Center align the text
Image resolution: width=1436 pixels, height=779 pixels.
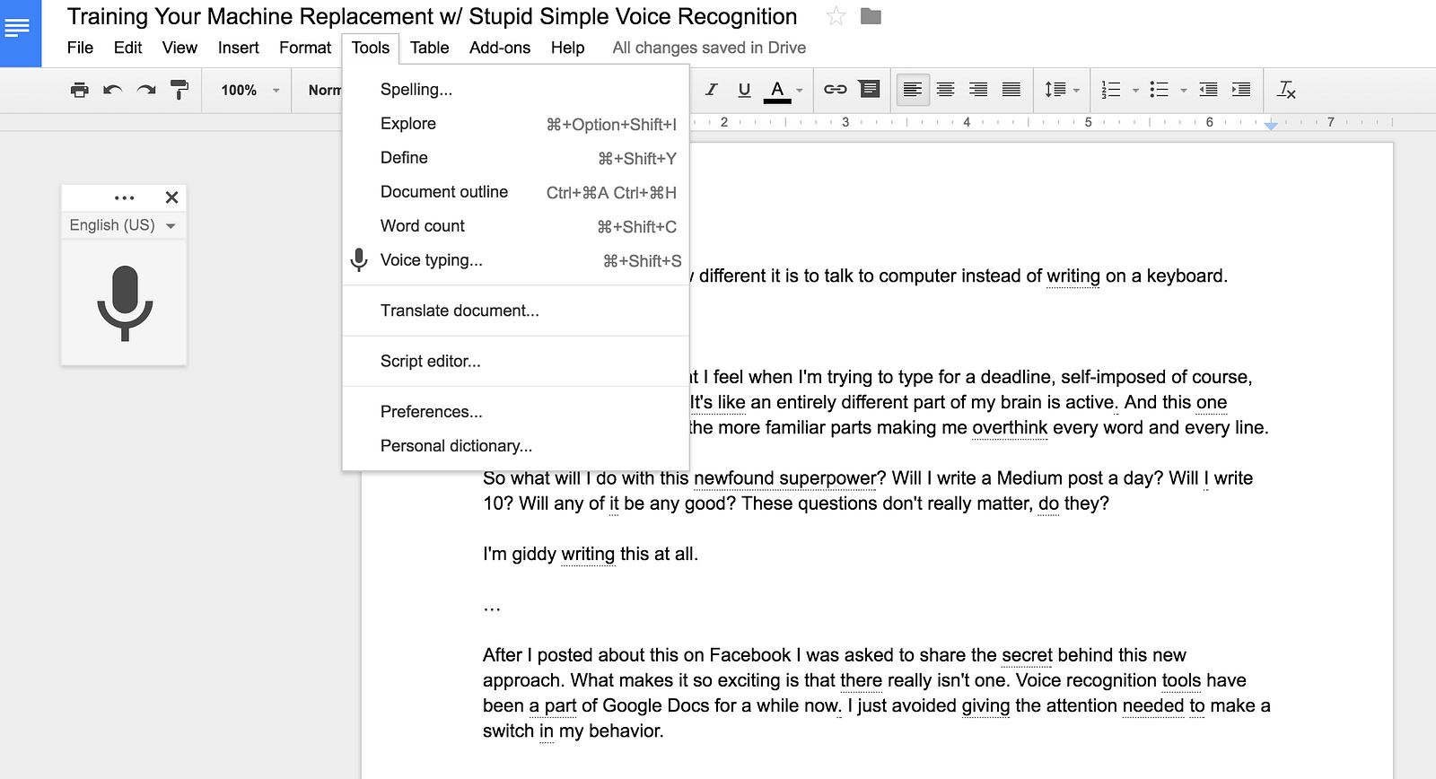tap(945, 90)
